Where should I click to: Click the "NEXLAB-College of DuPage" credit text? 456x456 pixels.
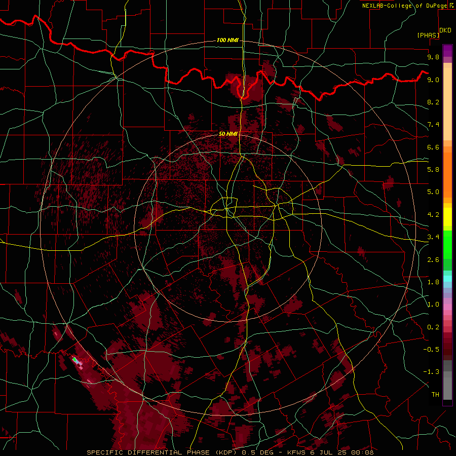[x=404, y=6]
